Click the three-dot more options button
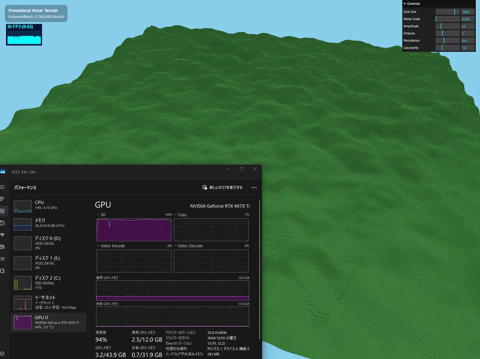Image resolution: width=480 pixels, height=359 pixels. [254, 187]
